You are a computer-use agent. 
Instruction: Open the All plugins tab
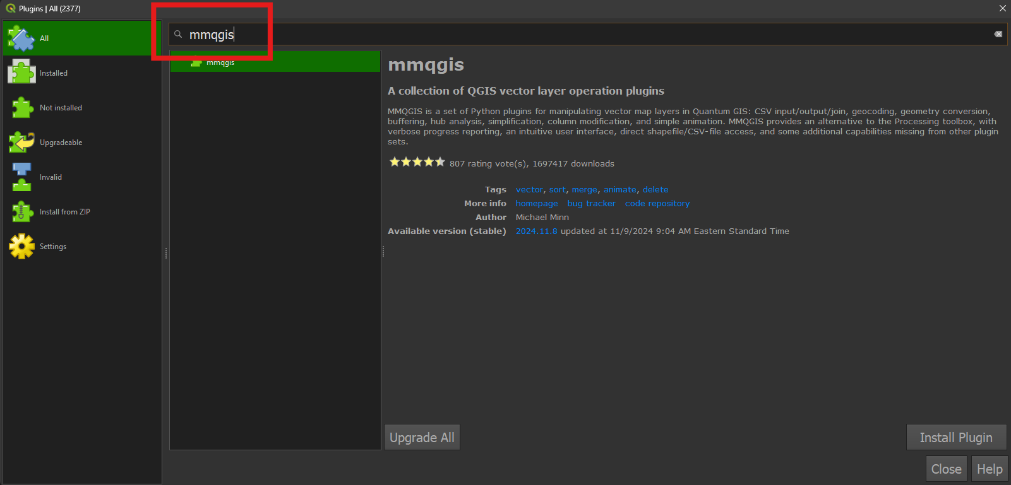coord(82,38)
